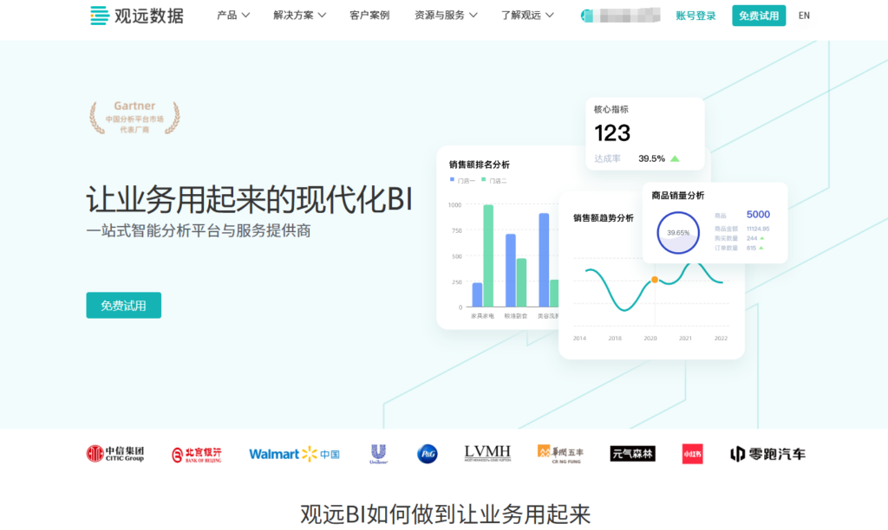Select the 北京银行 logo
Viewport: 888px width, 530px height.
click(198, 453)
